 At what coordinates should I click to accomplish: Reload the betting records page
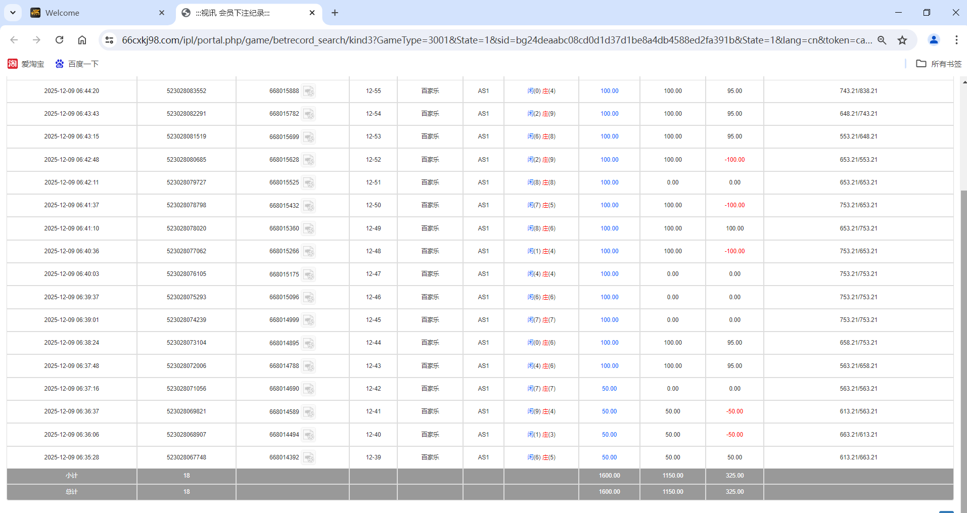tap(59, 40)
